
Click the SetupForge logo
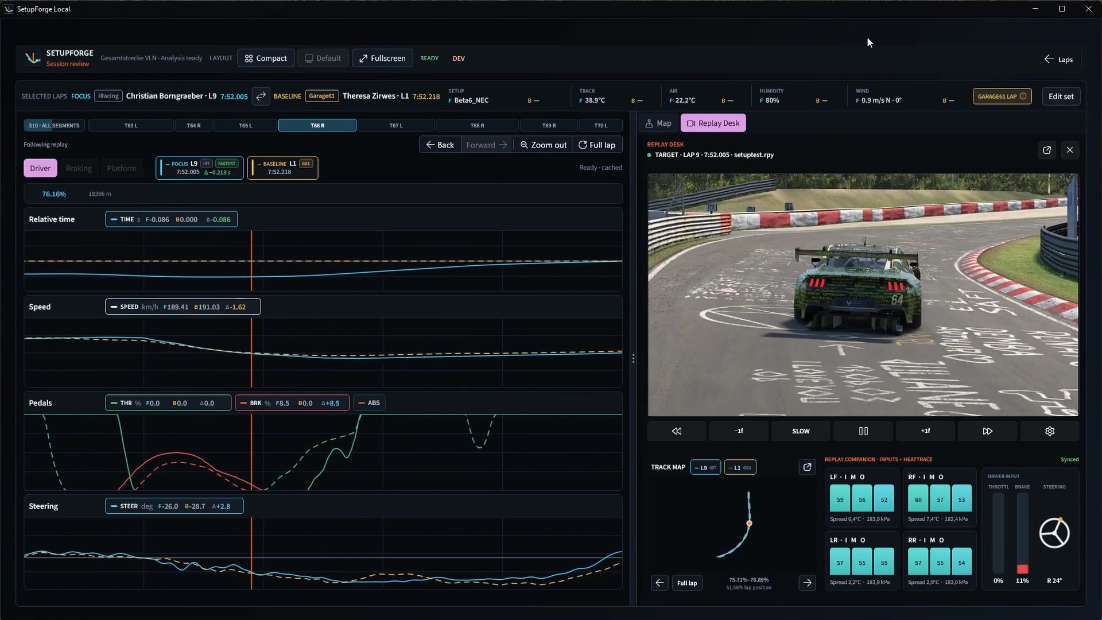[33, 58]
